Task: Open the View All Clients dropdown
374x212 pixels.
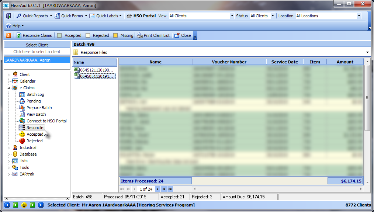Action: (232, 16)
